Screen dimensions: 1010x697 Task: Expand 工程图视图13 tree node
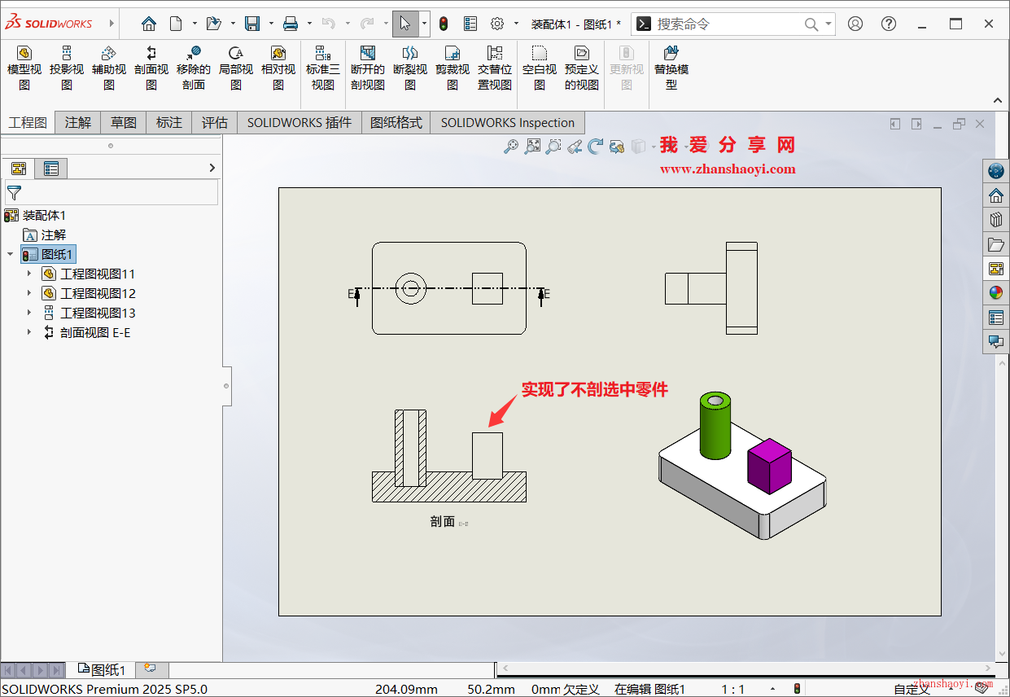pos(29,313)
